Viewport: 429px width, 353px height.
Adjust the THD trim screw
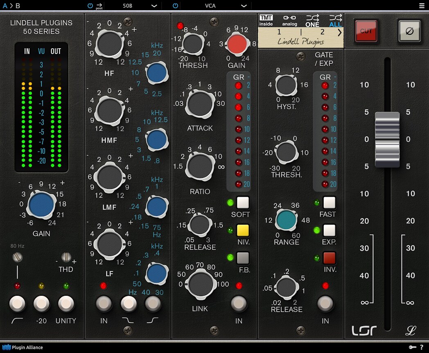(66, 257)
